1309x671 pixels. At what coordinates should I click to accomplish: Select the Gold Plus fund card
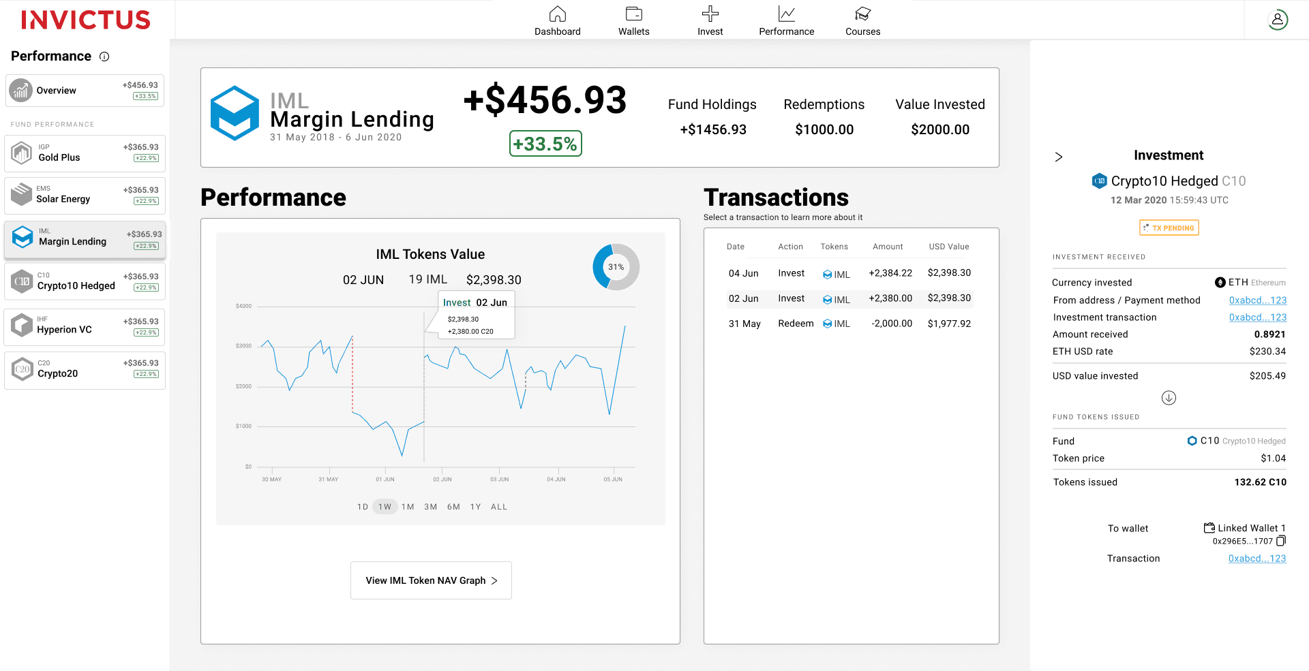point(85,153)
